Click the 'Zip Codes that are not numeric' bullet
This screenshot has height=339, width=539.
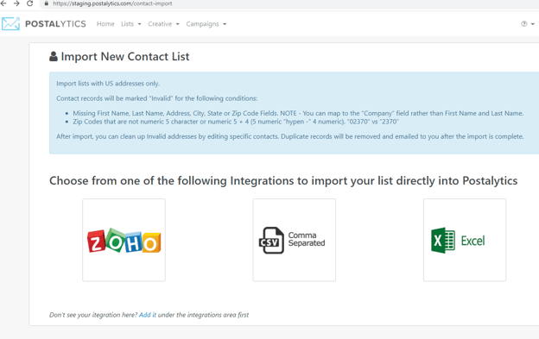[236, 122]
